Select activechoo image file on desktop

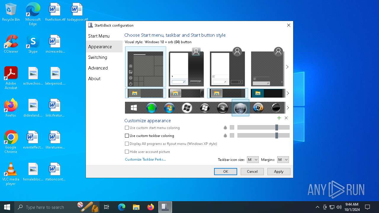coord(33,76)
